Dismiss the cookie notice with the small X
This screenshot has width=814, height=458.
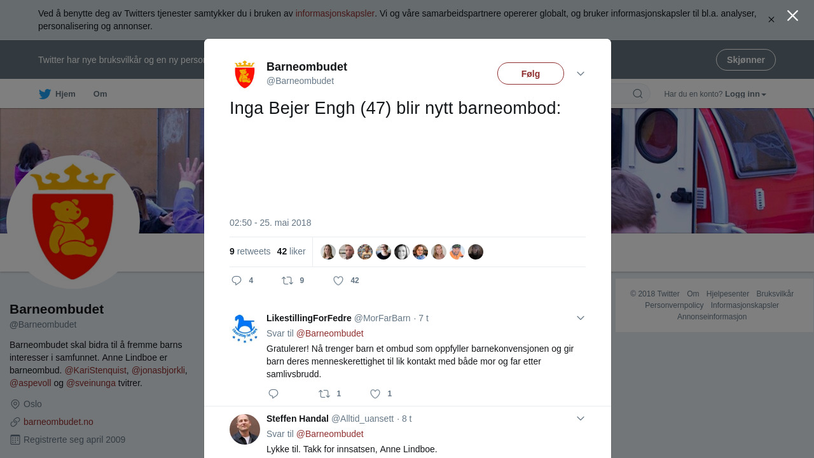(771, 20)
